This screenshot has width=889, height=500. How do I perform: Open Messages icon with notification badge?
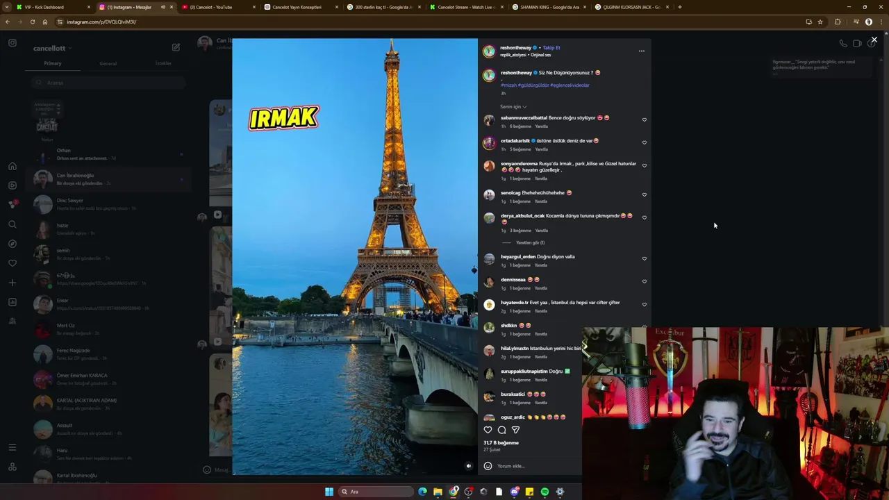[13, 205]
